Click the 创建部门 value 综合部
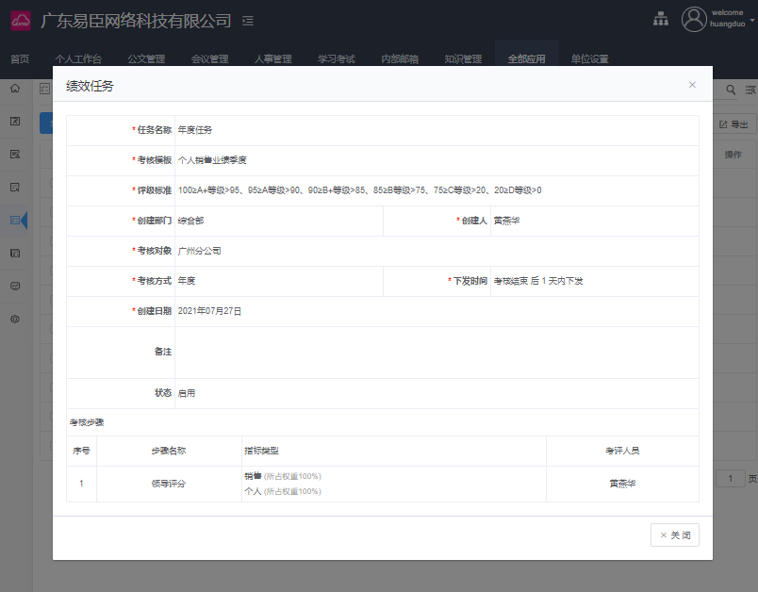Viewport: 758px width, 592px height. coord(190,221)
